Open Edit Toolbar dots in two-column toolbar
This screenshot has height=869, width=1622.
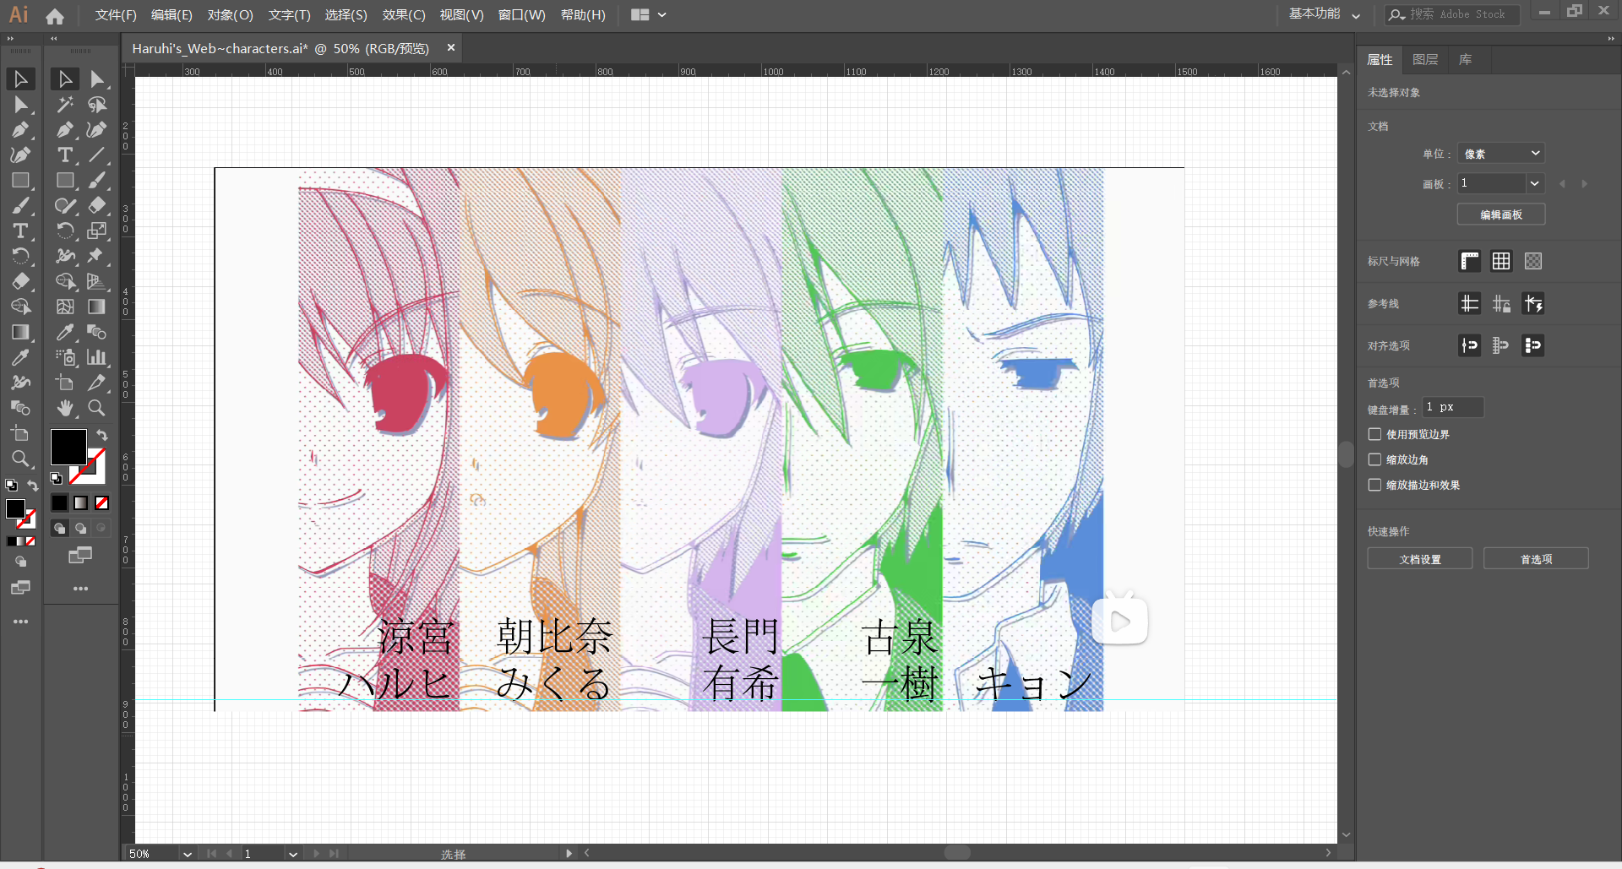tap(80, 589)
